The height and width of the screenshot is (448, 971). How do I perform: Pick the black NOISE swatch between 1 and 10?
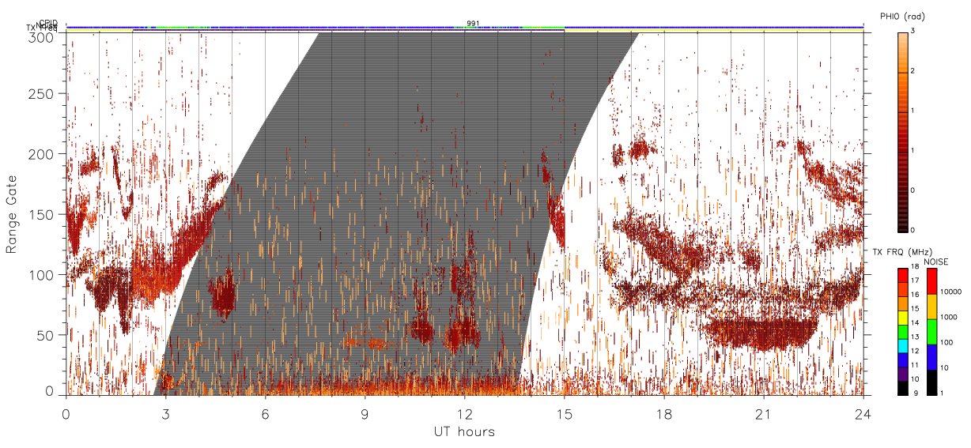[931, 382]
